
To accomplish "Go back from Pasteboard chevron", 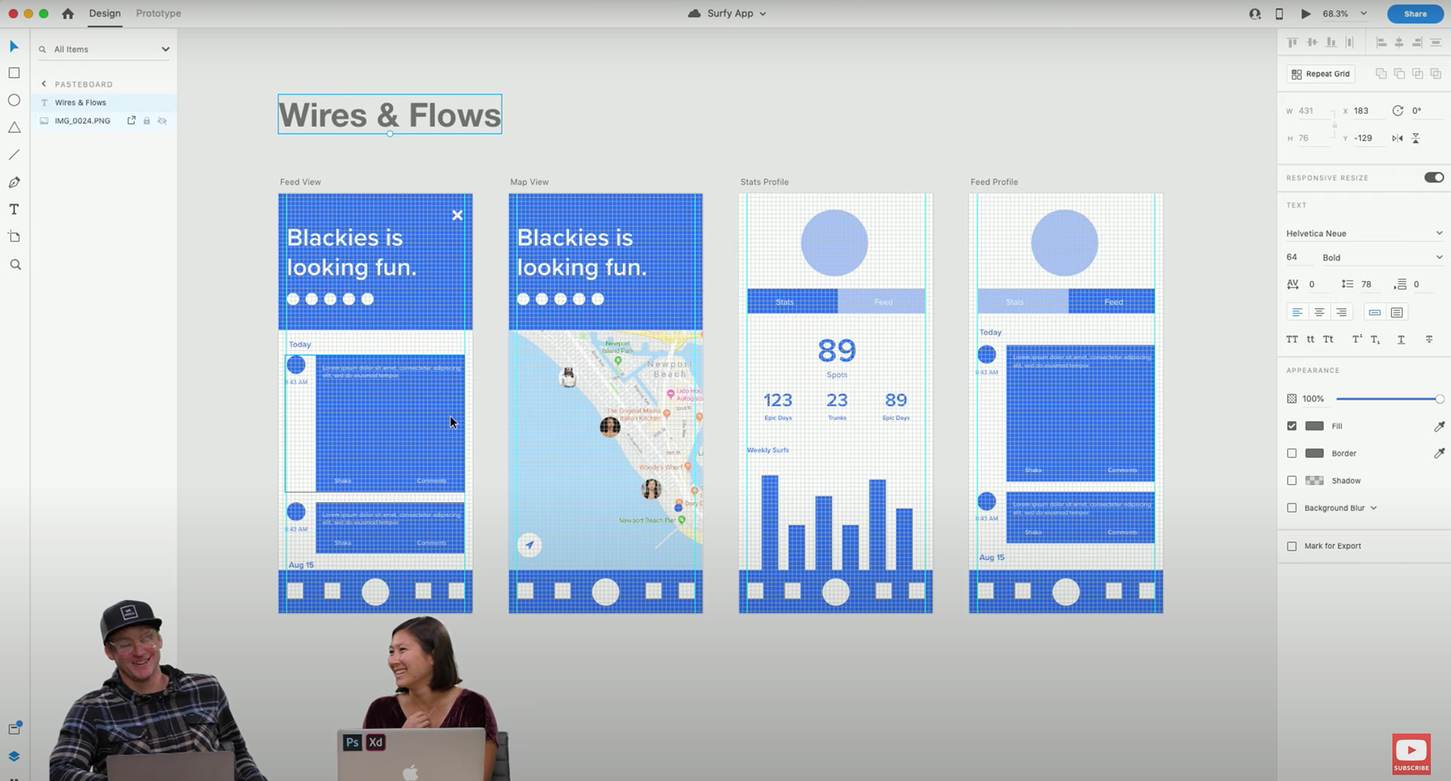I will tap(44, 84).
